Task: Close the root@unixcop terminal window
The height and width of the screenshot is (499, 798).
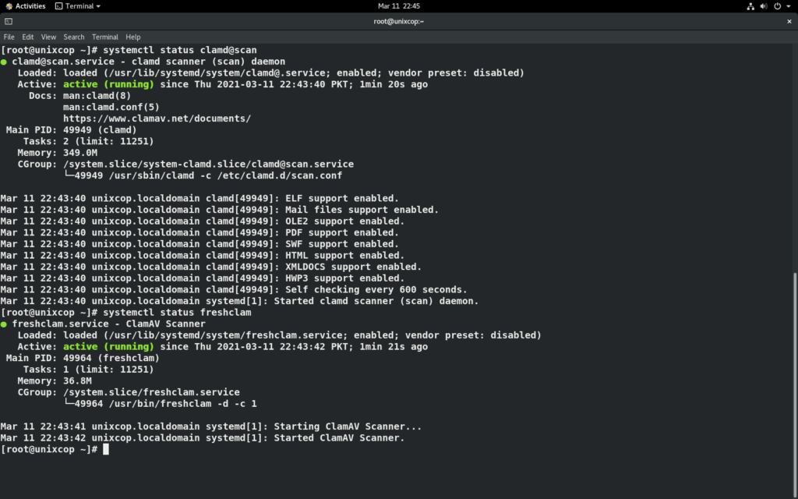Action: click(x=789, y=21)
